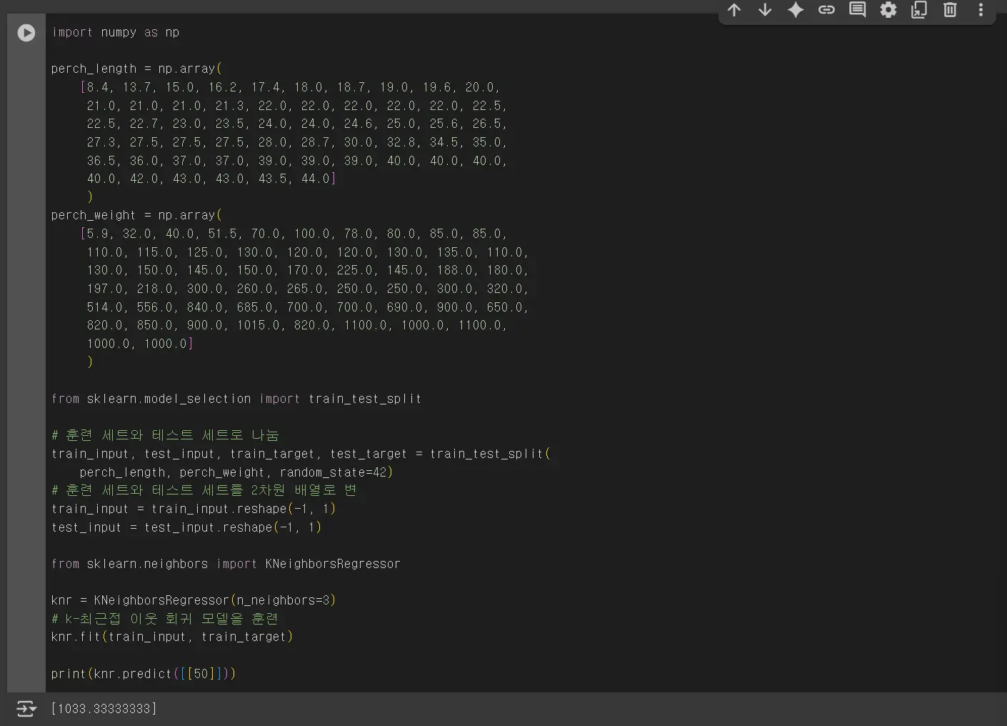Open editor settings gear icon

[x=888, y=10]
